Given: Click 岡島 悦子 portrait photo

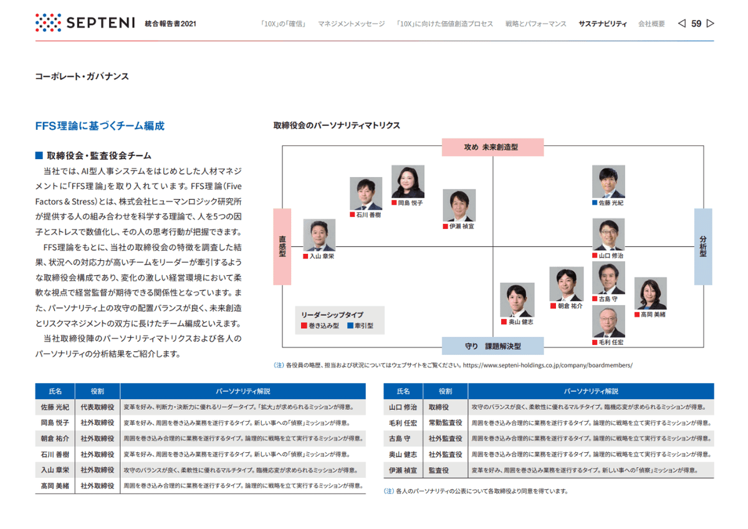Looking at the screenshot, I should tap(408, 182).
